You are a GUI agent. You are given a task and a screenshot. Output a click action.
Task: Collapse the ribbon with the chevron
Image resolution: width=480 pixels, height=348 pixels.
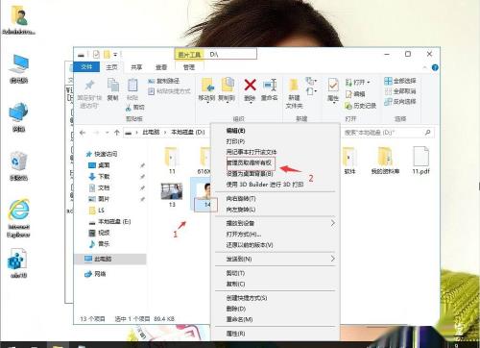pyautogui.click(x=424, y=67)
